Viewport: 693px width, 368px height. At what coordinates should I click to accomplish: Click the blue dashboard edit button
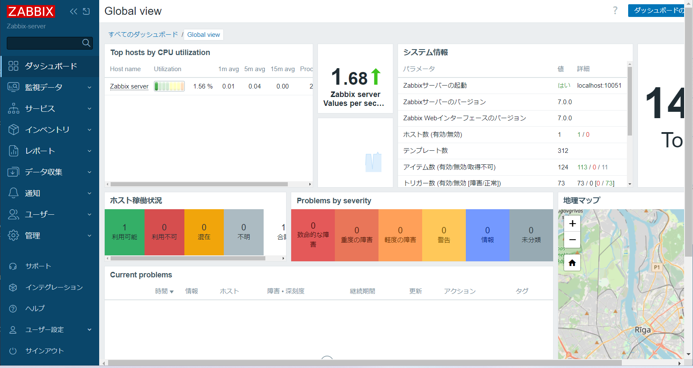tap(657, 11)
